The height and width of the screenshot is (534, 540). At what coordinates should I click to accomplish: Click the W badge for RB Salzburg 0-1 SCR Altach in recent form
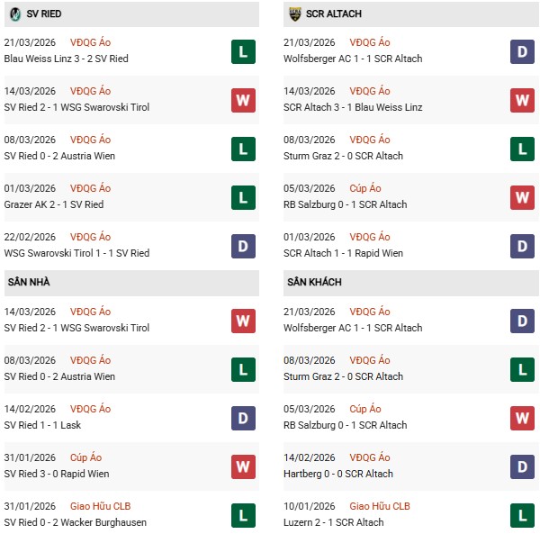coord(522,197)
